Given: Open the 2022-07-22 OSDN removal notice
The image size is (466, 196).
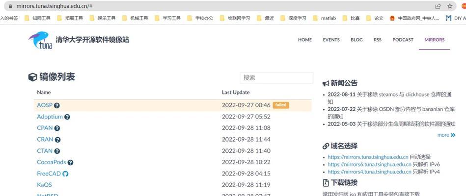Looking at the screenshot, I should coord(391,113).
